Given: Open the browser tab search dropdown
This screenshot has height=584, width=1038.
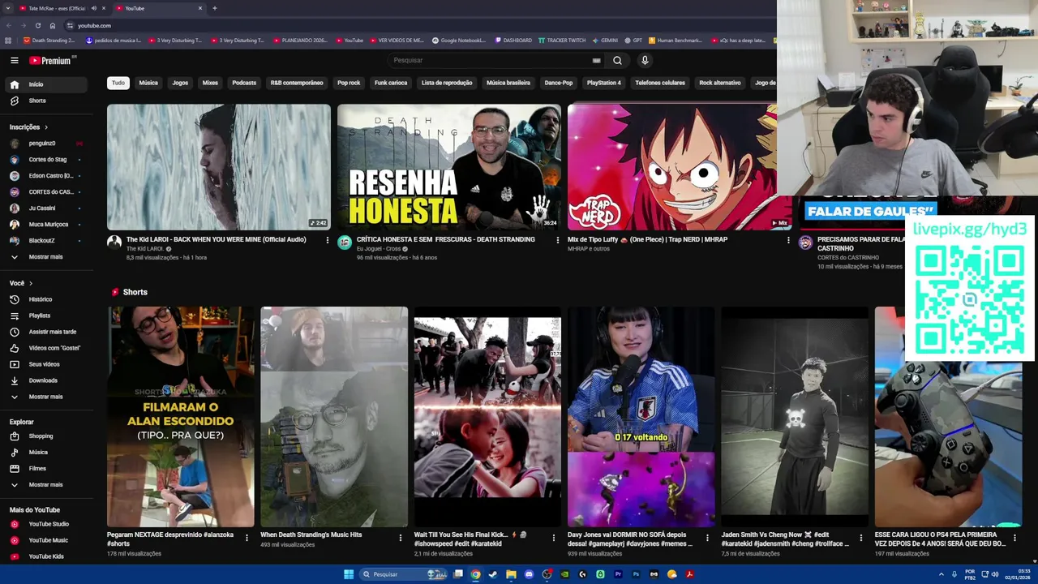Looking at the screenshot, I should pos(8,8).
